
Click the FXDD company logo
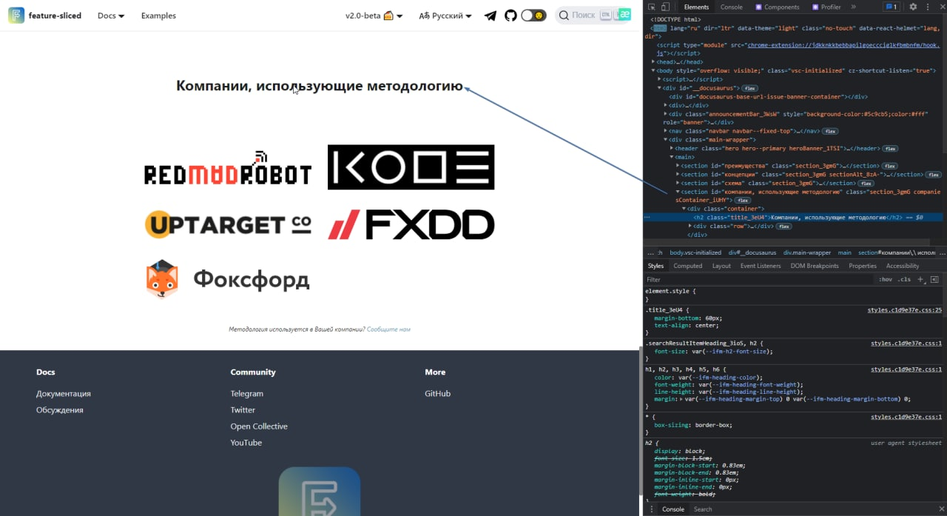pos(411,224)
